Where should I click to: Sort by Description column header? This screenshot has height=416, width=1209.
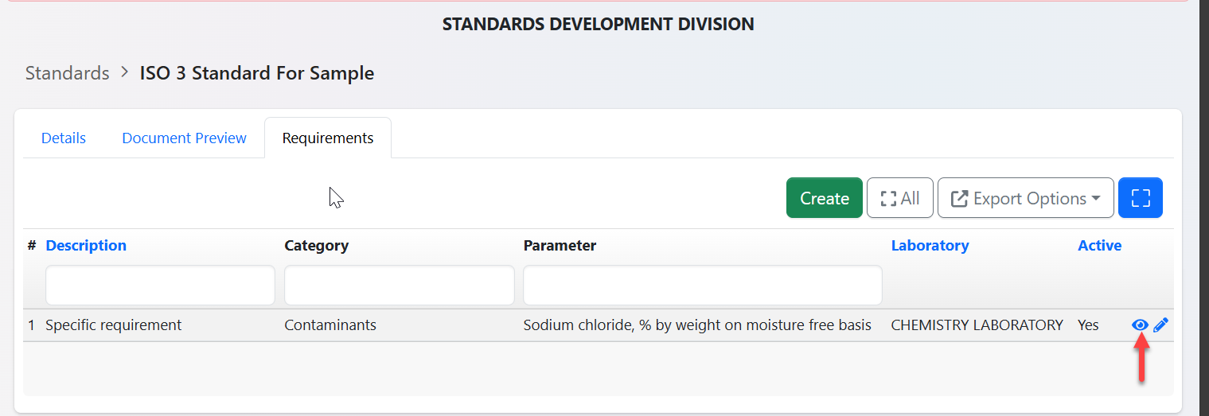(86, 246)
